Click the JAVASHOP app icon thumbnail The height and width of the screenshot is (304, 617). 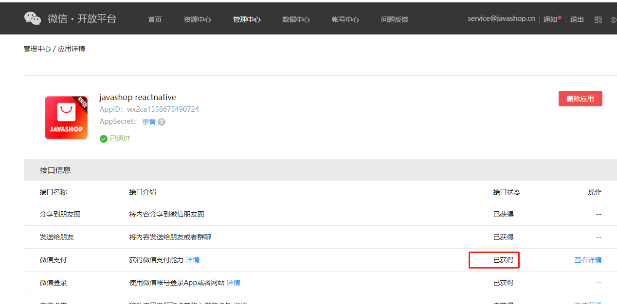click(66, 118)
